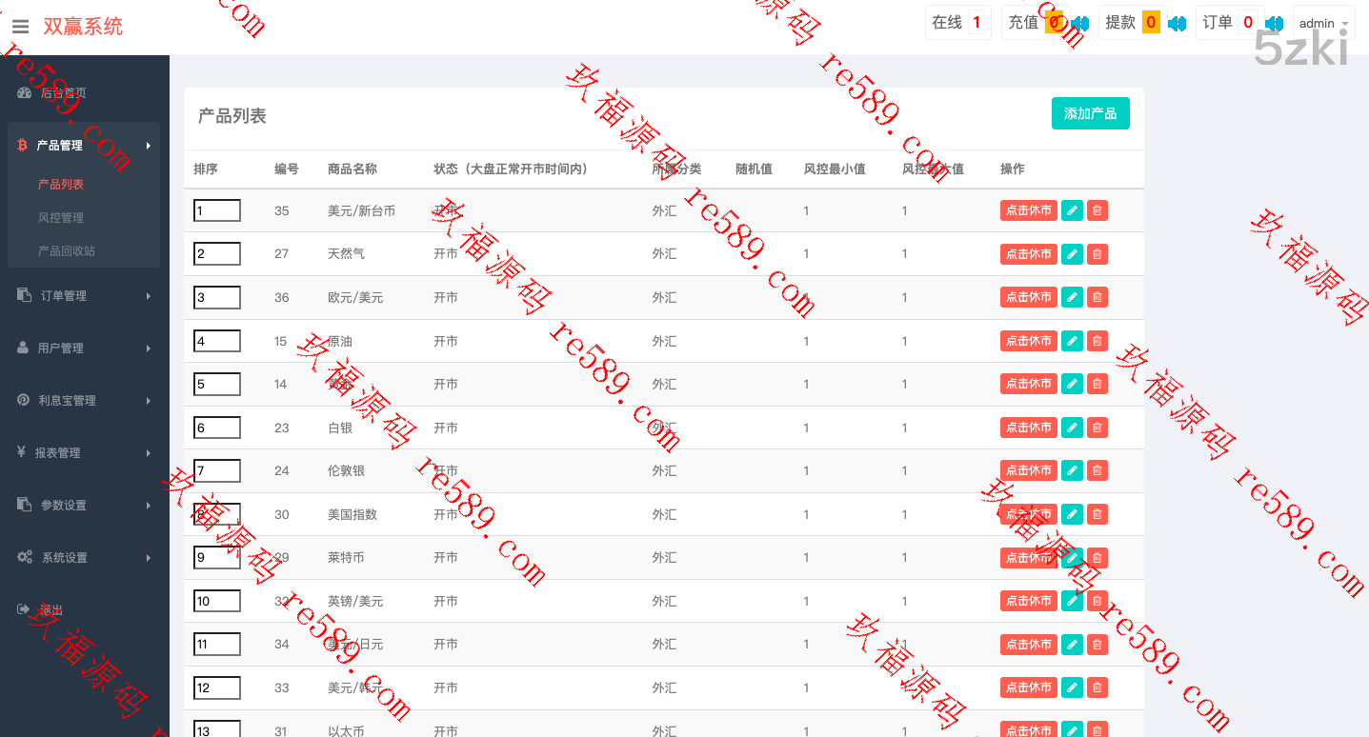Open 风控管理 submenu item
The width and height of the screenshot is (1369, 737).
pos(61,218)
